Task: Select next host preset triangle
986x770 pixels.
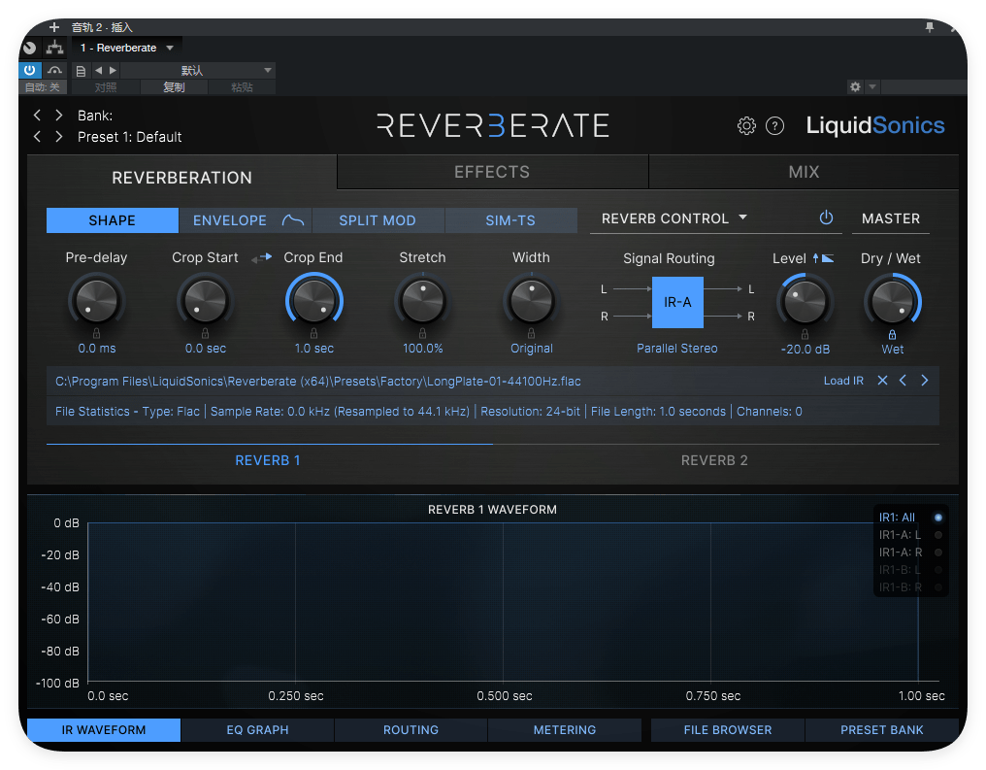Action: [113, 71]
